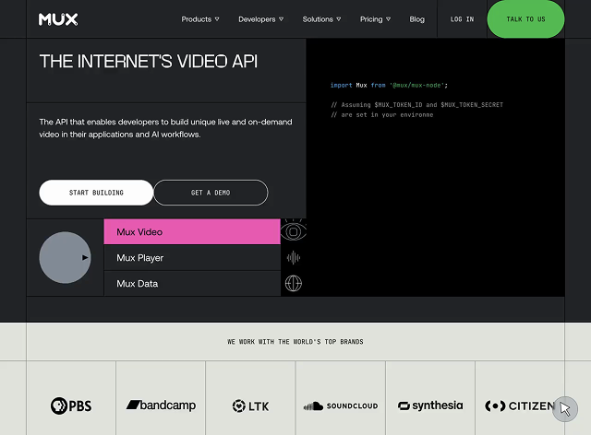Viewport: 591px width, 435px height.
Task: Click the LTK brand logo
Action: pyautogui.click(x=250, y=406)
